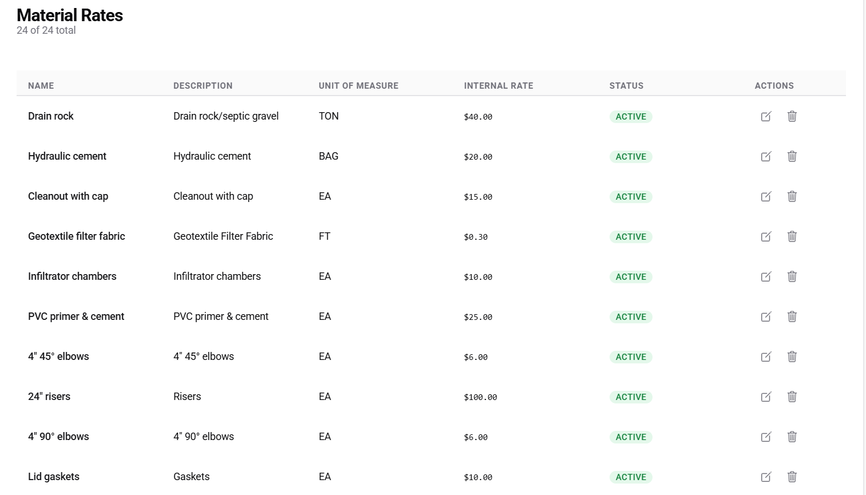The image size is (866, 495).
Task: Click the $20.00 internal rate value
Action: (x=478, y=157)
